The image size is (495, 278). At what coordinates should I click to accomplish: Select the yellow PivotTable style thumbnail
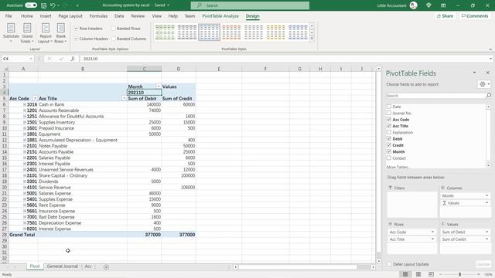pos(275,32)
